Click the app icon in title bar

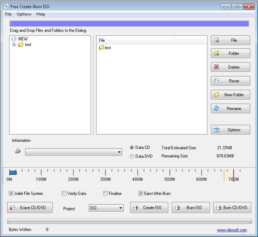point(6,6)
